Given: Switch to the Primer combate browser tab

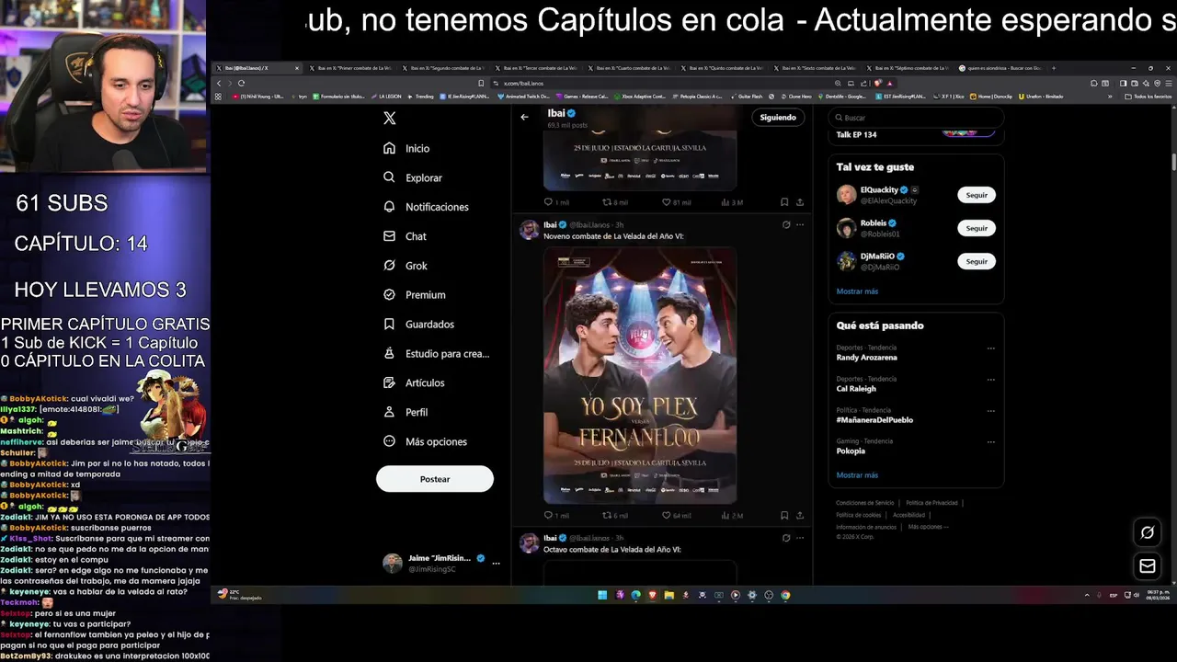Looking at the screenshot, I should [x=349, y=68].
